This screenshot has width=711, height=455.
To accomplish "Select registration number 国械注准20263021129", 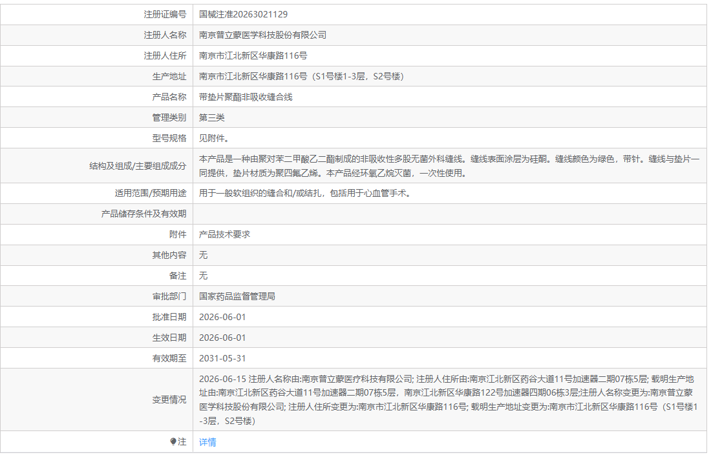I will point(243,14).
